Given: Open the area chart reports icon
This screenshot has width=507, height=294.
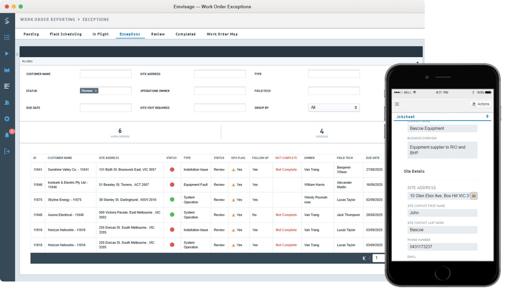Looking at the screenshot, I should (x=7, y=70).
